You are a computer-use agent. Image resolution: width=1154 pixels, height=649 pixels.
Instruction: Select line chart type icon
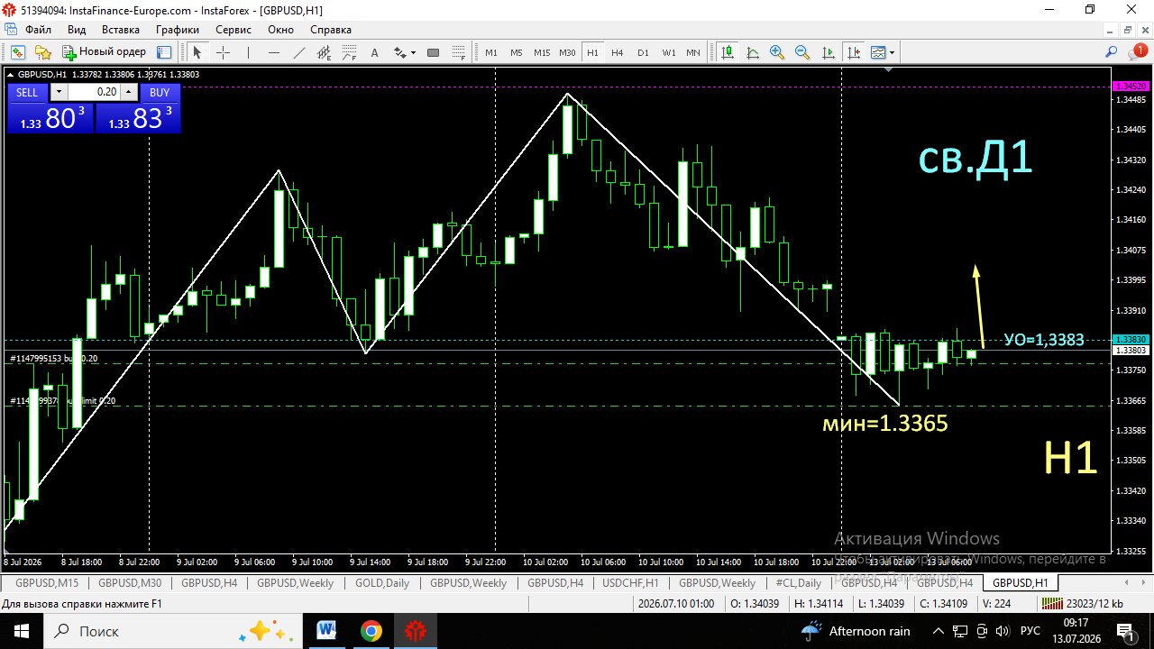coord(752,52)
